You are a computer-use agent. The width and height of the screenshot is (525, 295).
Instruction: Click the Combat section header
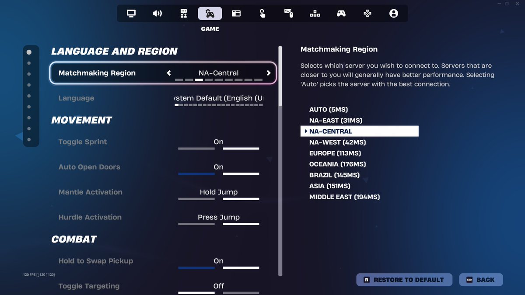[x=74, y=239]
